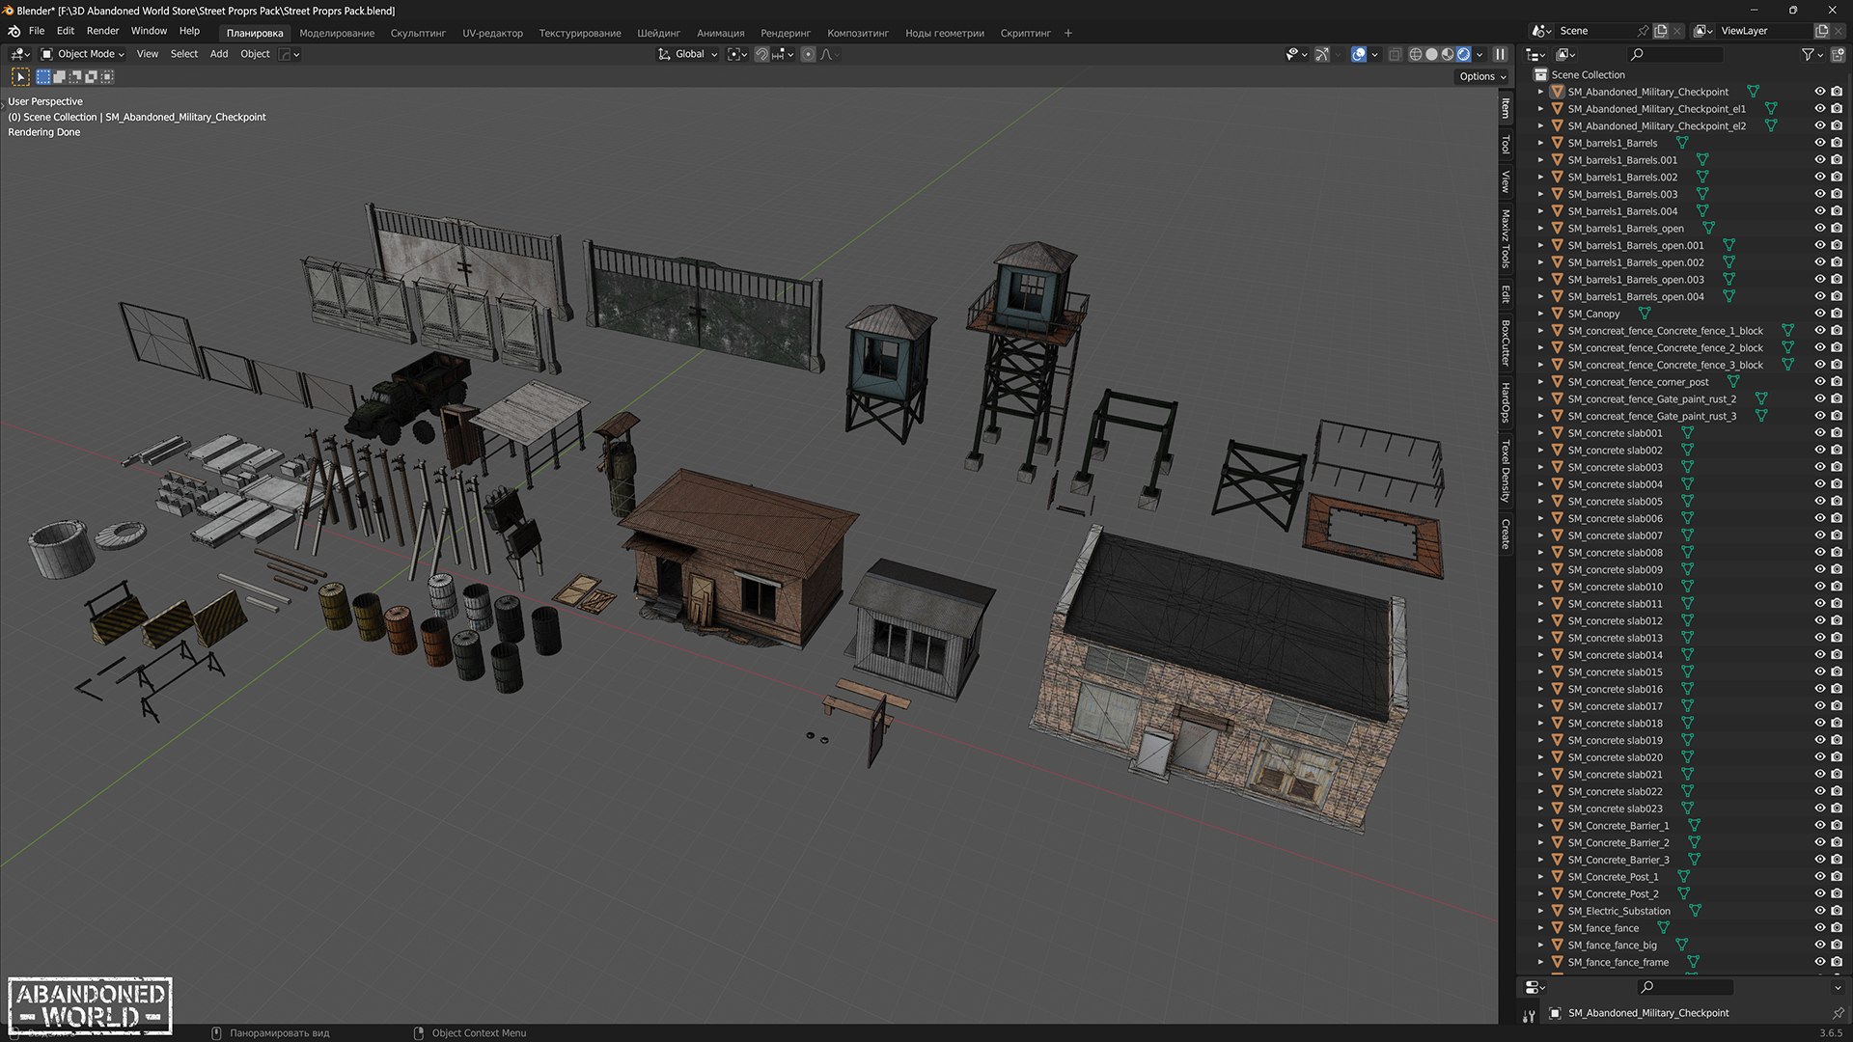Click the add view layer icon
Image resolution: width=1853 pixels, height=1042 pixels.
[1822, 31]
